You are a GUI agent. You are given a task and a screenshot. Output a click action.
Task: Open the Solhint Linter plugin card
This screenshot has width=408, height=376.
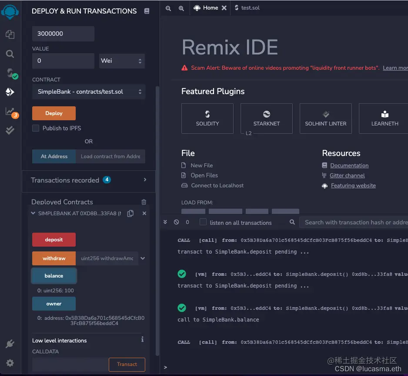(325, 119)
